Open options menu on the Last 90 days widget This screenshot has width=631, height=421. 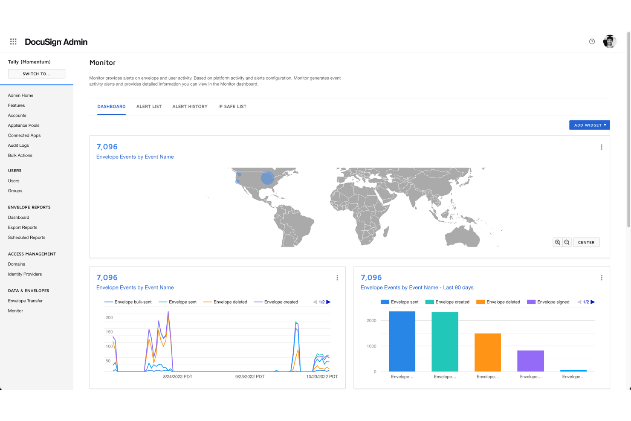click(x=602, y=277)
